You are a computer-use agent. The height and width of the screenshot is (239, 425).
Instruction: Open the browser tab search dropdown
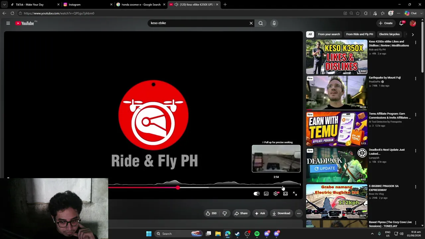[x=4, y=5]
